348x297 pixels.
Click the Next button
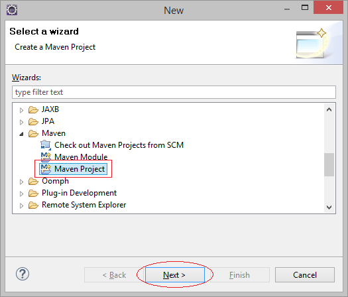click(175, 275)
